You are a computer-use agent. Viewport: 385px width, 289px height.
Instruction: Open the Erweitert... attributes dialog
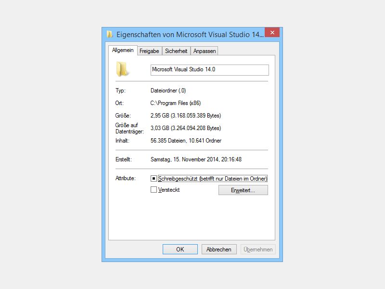[x=243, y=190]
